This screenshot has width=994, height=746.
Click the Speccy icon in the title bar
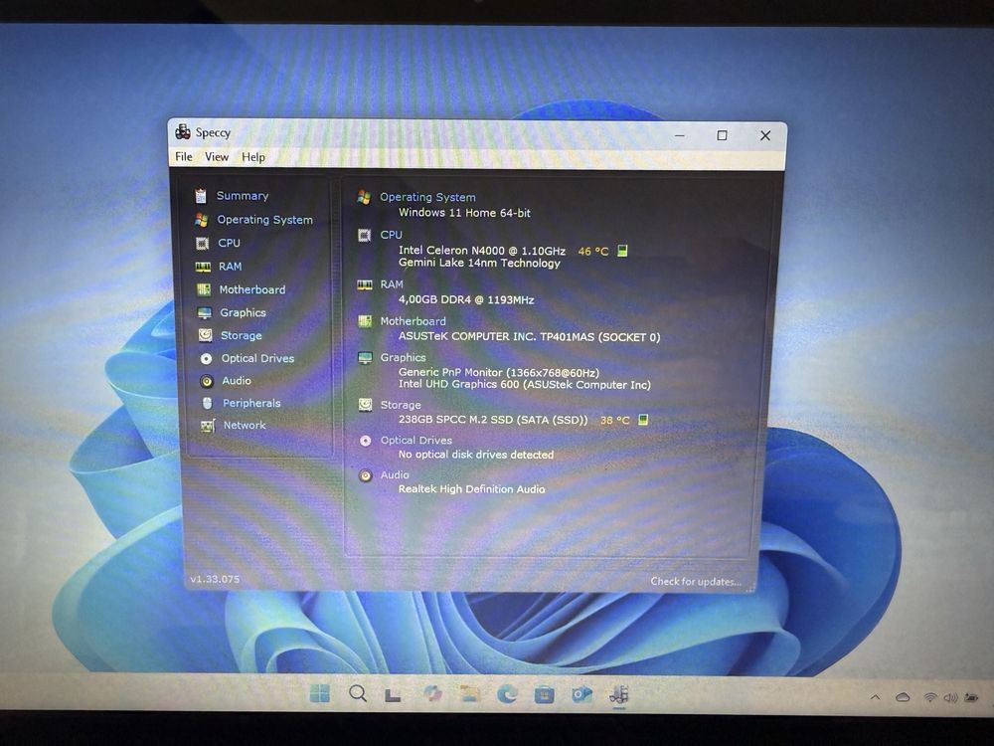[183, 132]
